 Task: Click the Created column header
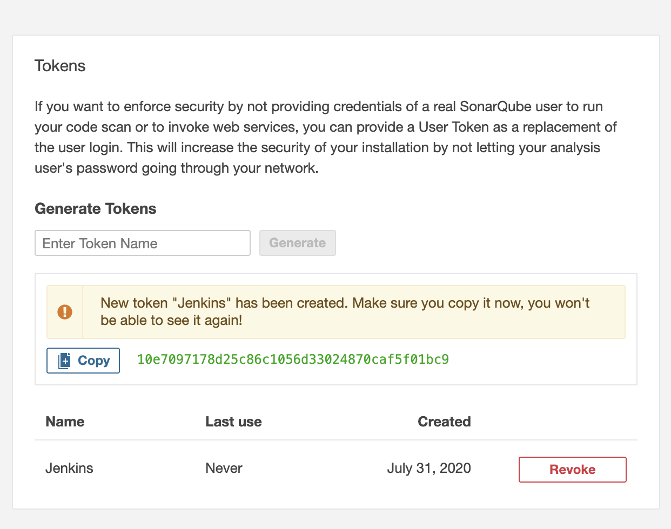tap(444, 422)
